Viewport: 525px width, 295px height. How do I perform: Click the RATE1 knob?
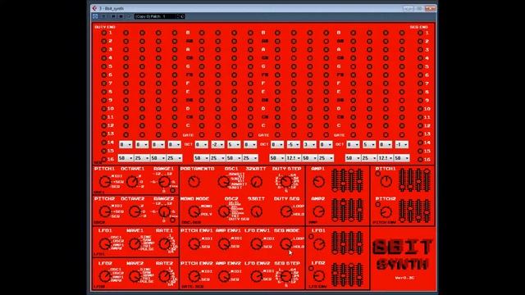pyautogui.click(x=164, y=244)
